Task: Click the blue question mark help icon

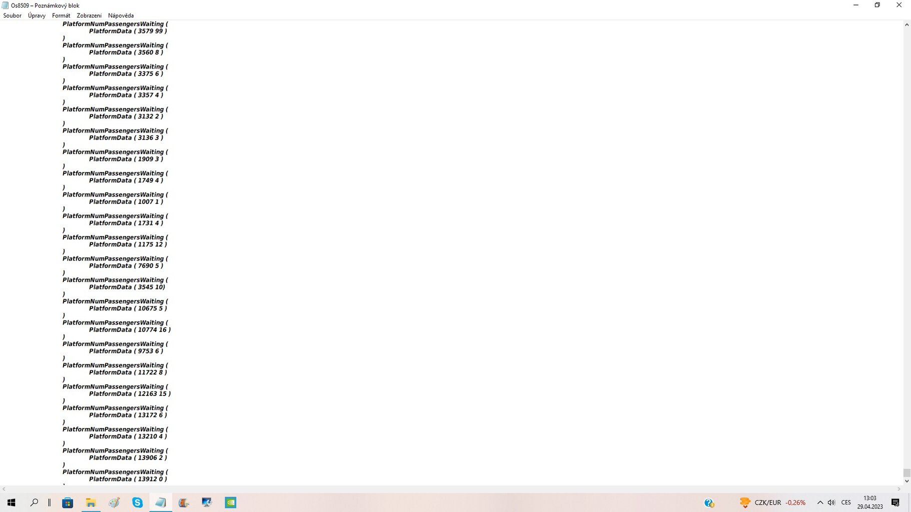Action: pyautogui.click(x=709, y=502)
